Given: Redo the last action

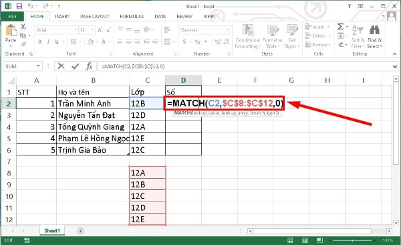Looking at the screenshot, I should pyautogui.click(x=45, y=6).
